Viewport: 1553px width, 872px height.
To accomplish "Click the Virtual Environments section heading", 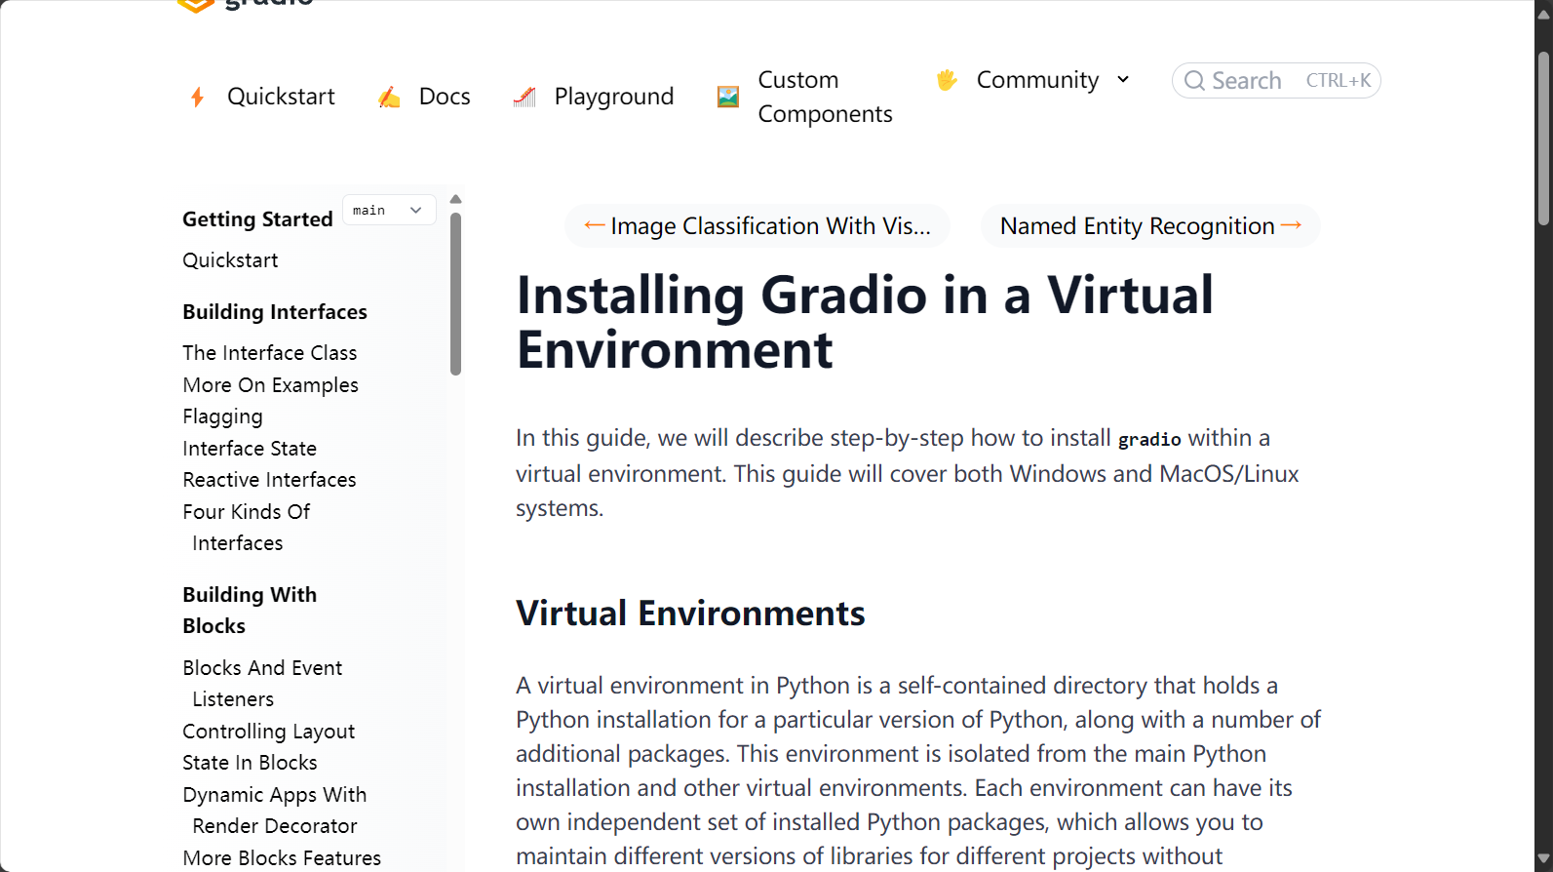I will pyautogui.click(x=690, y=614).
